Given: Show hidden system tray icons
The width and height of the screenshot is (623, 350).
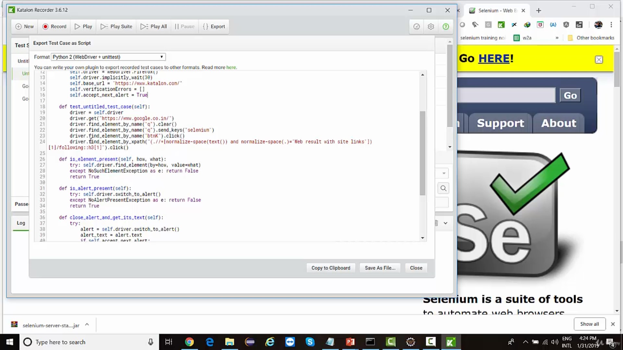Looking at the screenshot, I should (525, 342).
